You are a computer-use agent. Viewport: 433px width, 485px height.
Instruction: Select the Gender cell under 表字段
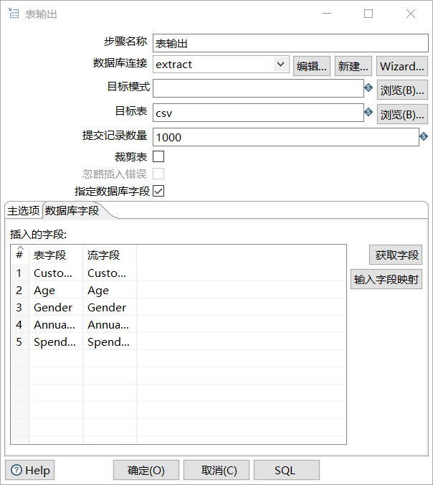(x=56, y=308)
